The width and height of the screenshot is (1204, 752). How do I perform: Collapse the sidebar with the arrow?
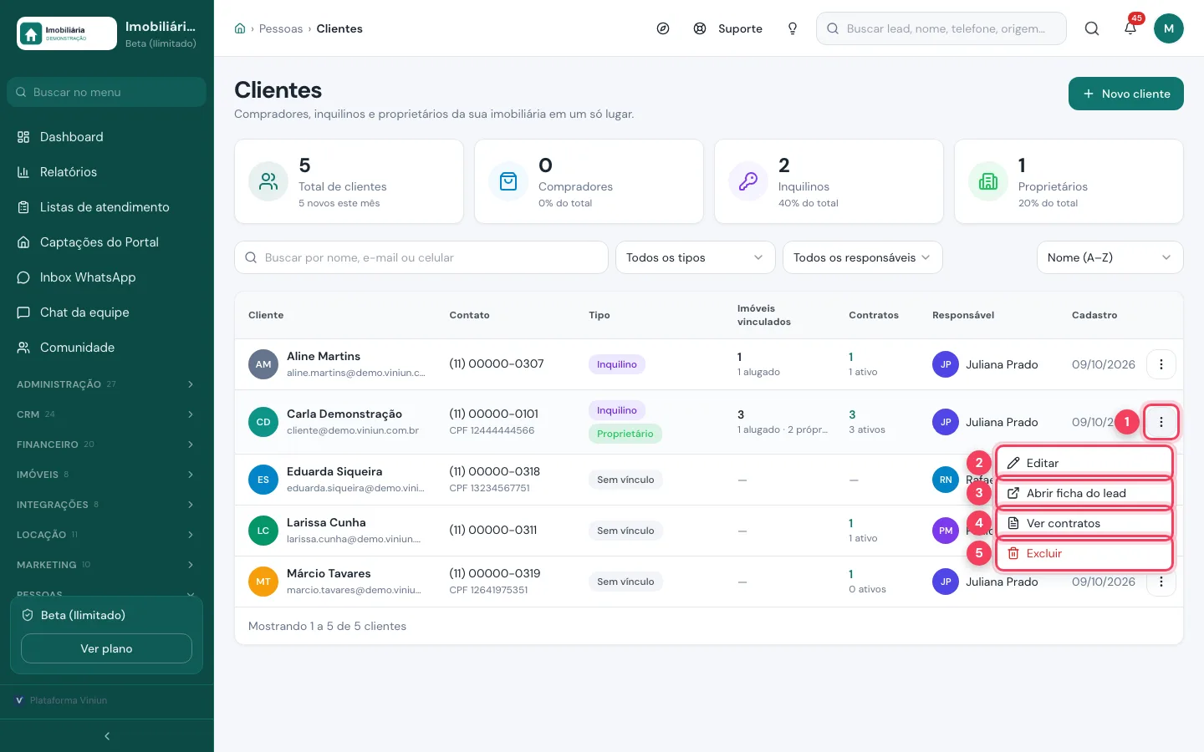(x=107, y=736)
